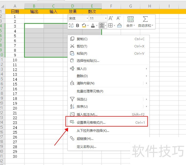Viewport: 186px width, 165px height.
Task: Choose 复制(C) from context menu
Action: tap(108, 39)
